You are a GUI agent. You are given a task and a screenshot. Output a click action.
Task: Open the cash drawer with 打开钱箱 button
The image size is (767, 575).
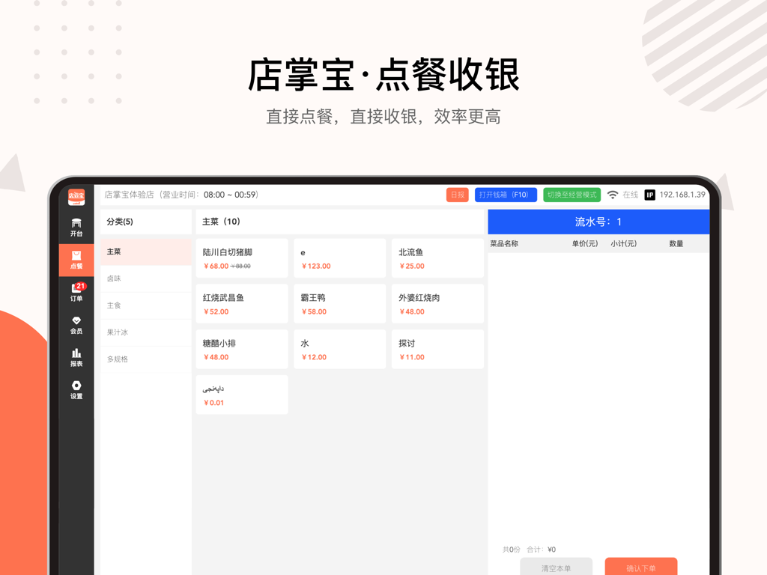[506, 194]
